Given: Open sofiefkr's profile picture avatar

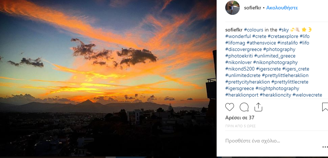Looking at the screenshot, I should point(233,8).
